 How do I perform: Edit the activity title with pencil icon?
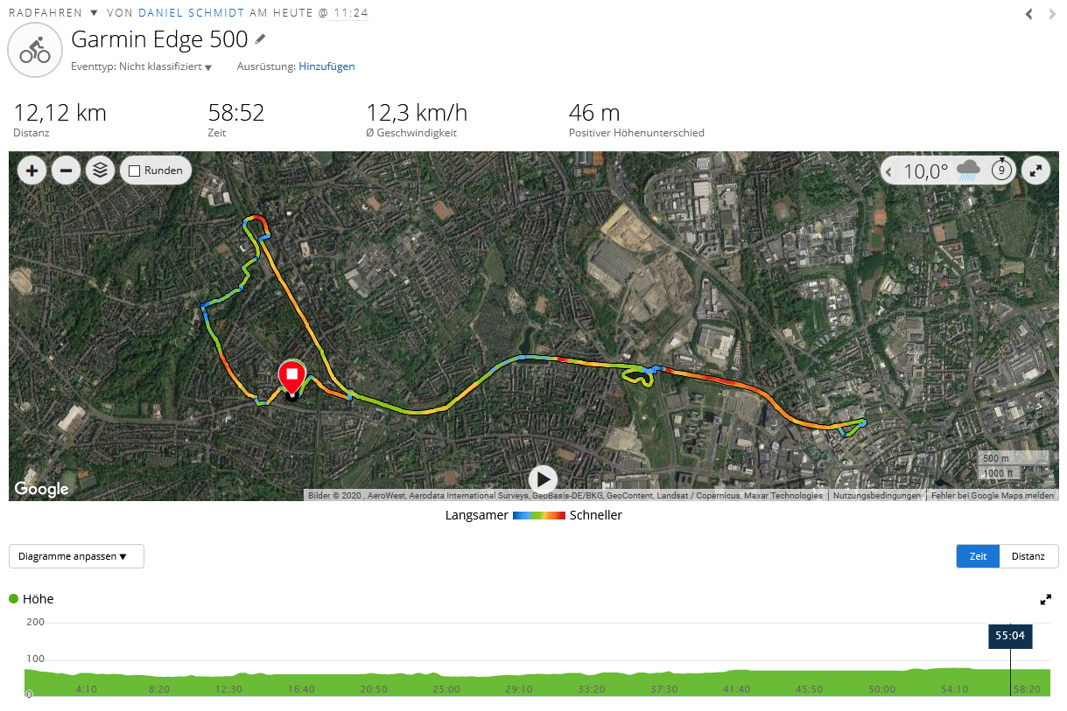(260, 39)
